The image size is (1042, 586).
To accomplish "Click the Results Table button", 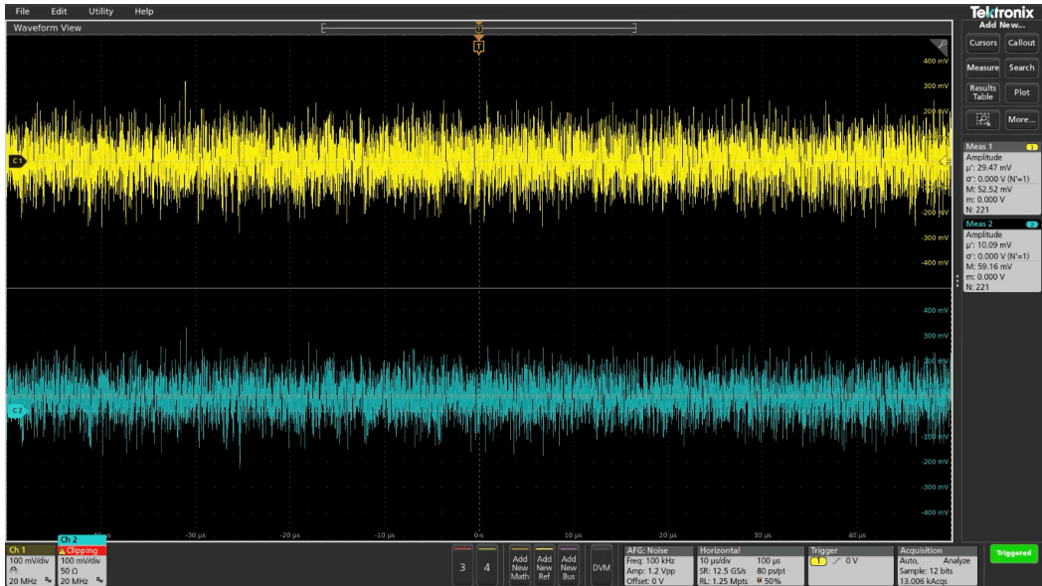I will coord(983,92).
